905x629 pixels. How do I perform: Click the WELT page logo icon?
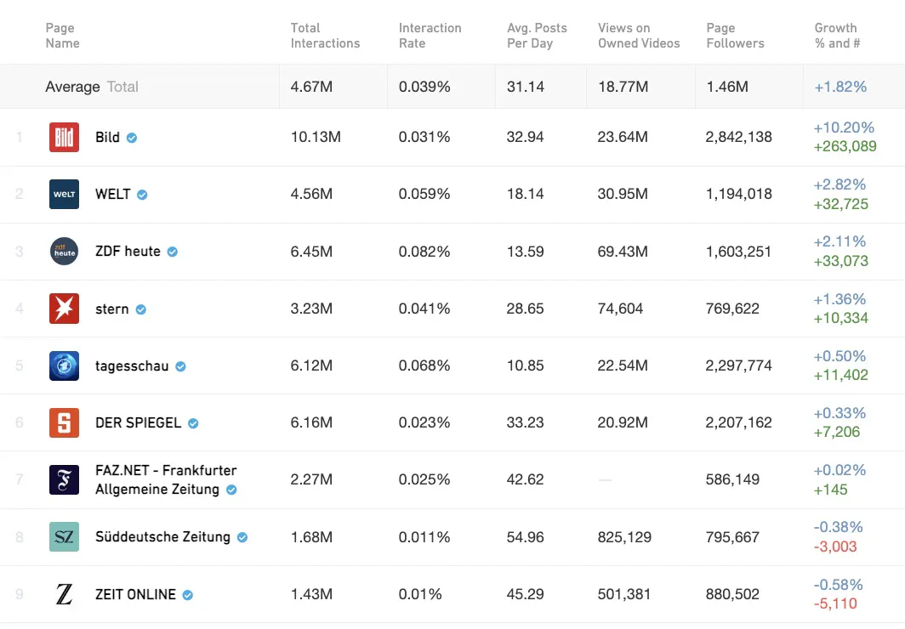click(x=64, y=194)
